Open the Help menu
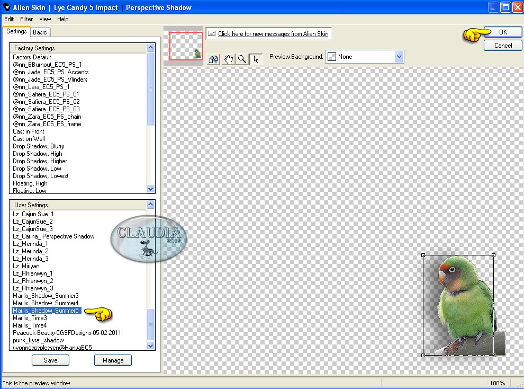This screenshot has height=389, width=524. coord(63,19)
